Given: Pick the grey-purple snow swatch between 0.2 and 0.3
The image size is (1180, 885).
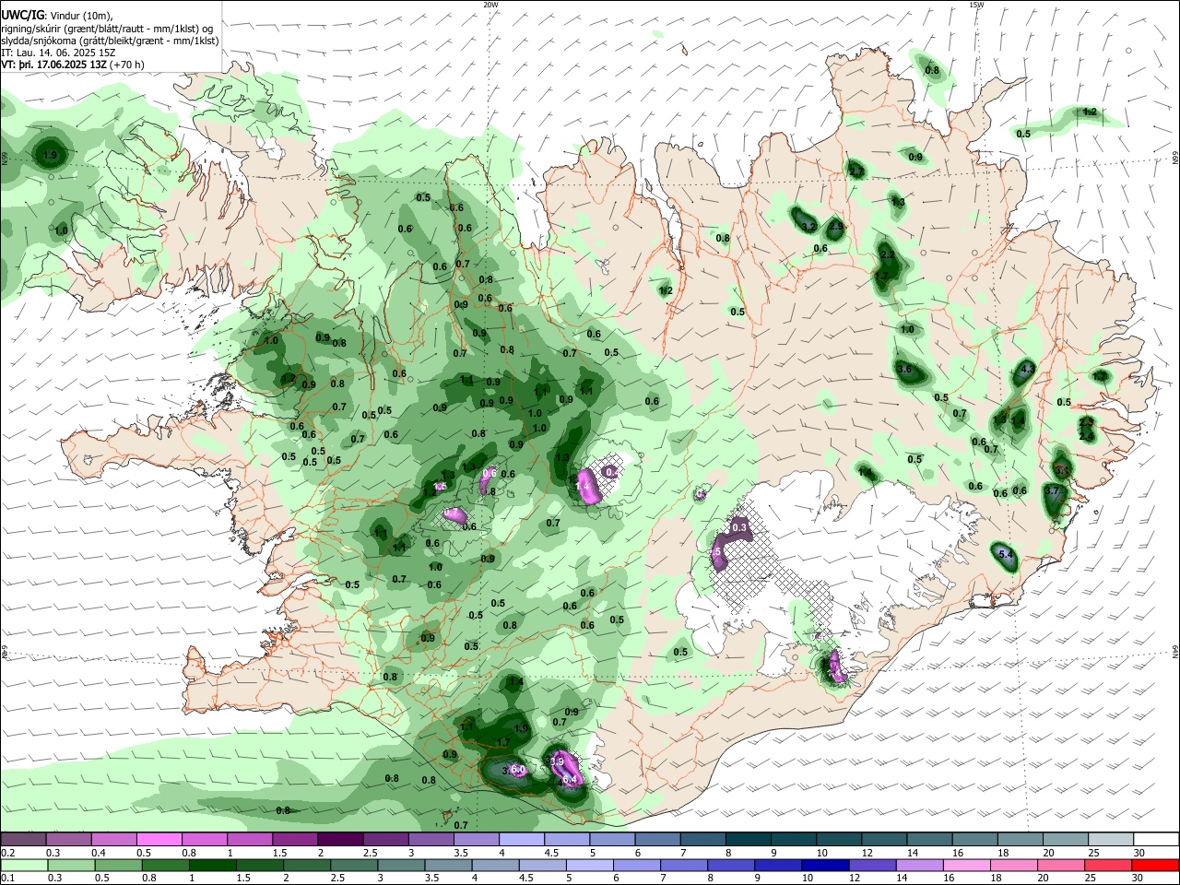Looking at the screenshot, I should point(23,839).
